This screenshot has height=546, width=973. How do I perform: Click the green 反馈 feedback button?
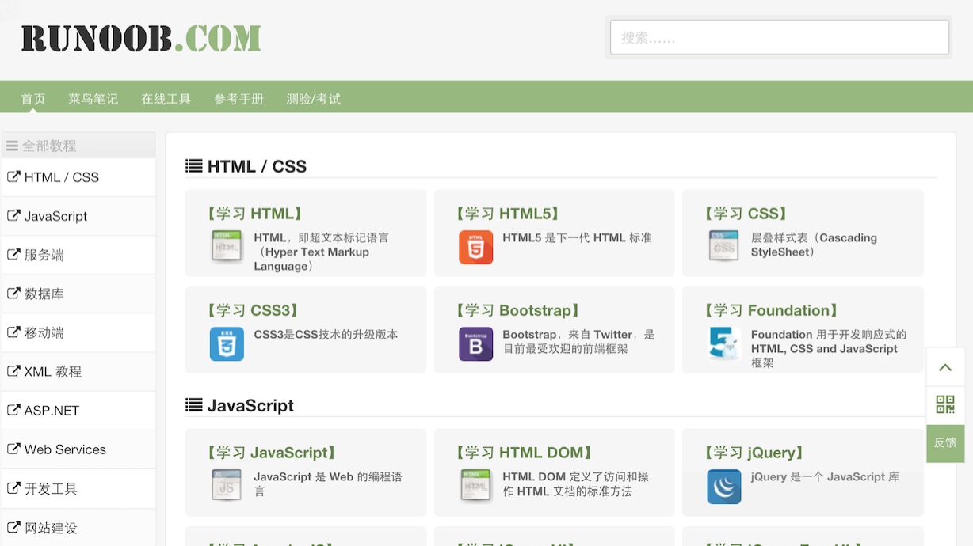pos(945,443)
